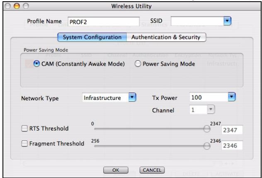The width and height of the screenshot is (262, 178).
Task: Click the Wireless Utility window title
Action: pyautogui.click(x=131, y=6)
